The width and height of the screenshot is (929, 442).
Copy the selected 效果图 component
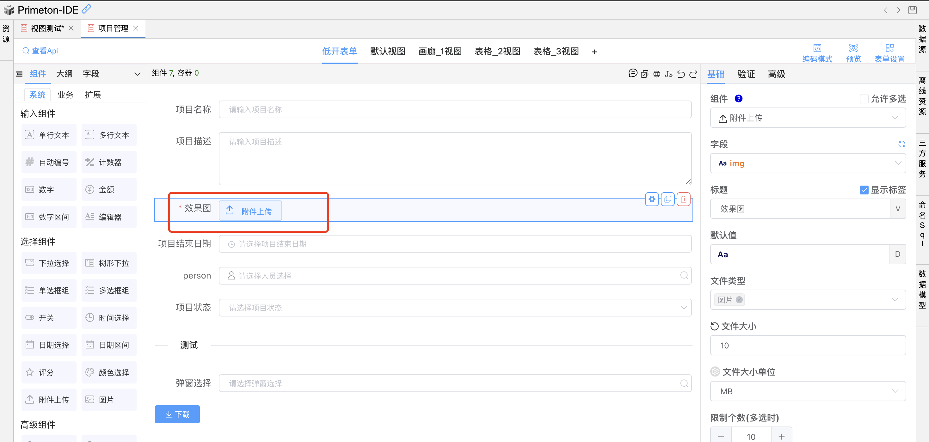point(668,199)
